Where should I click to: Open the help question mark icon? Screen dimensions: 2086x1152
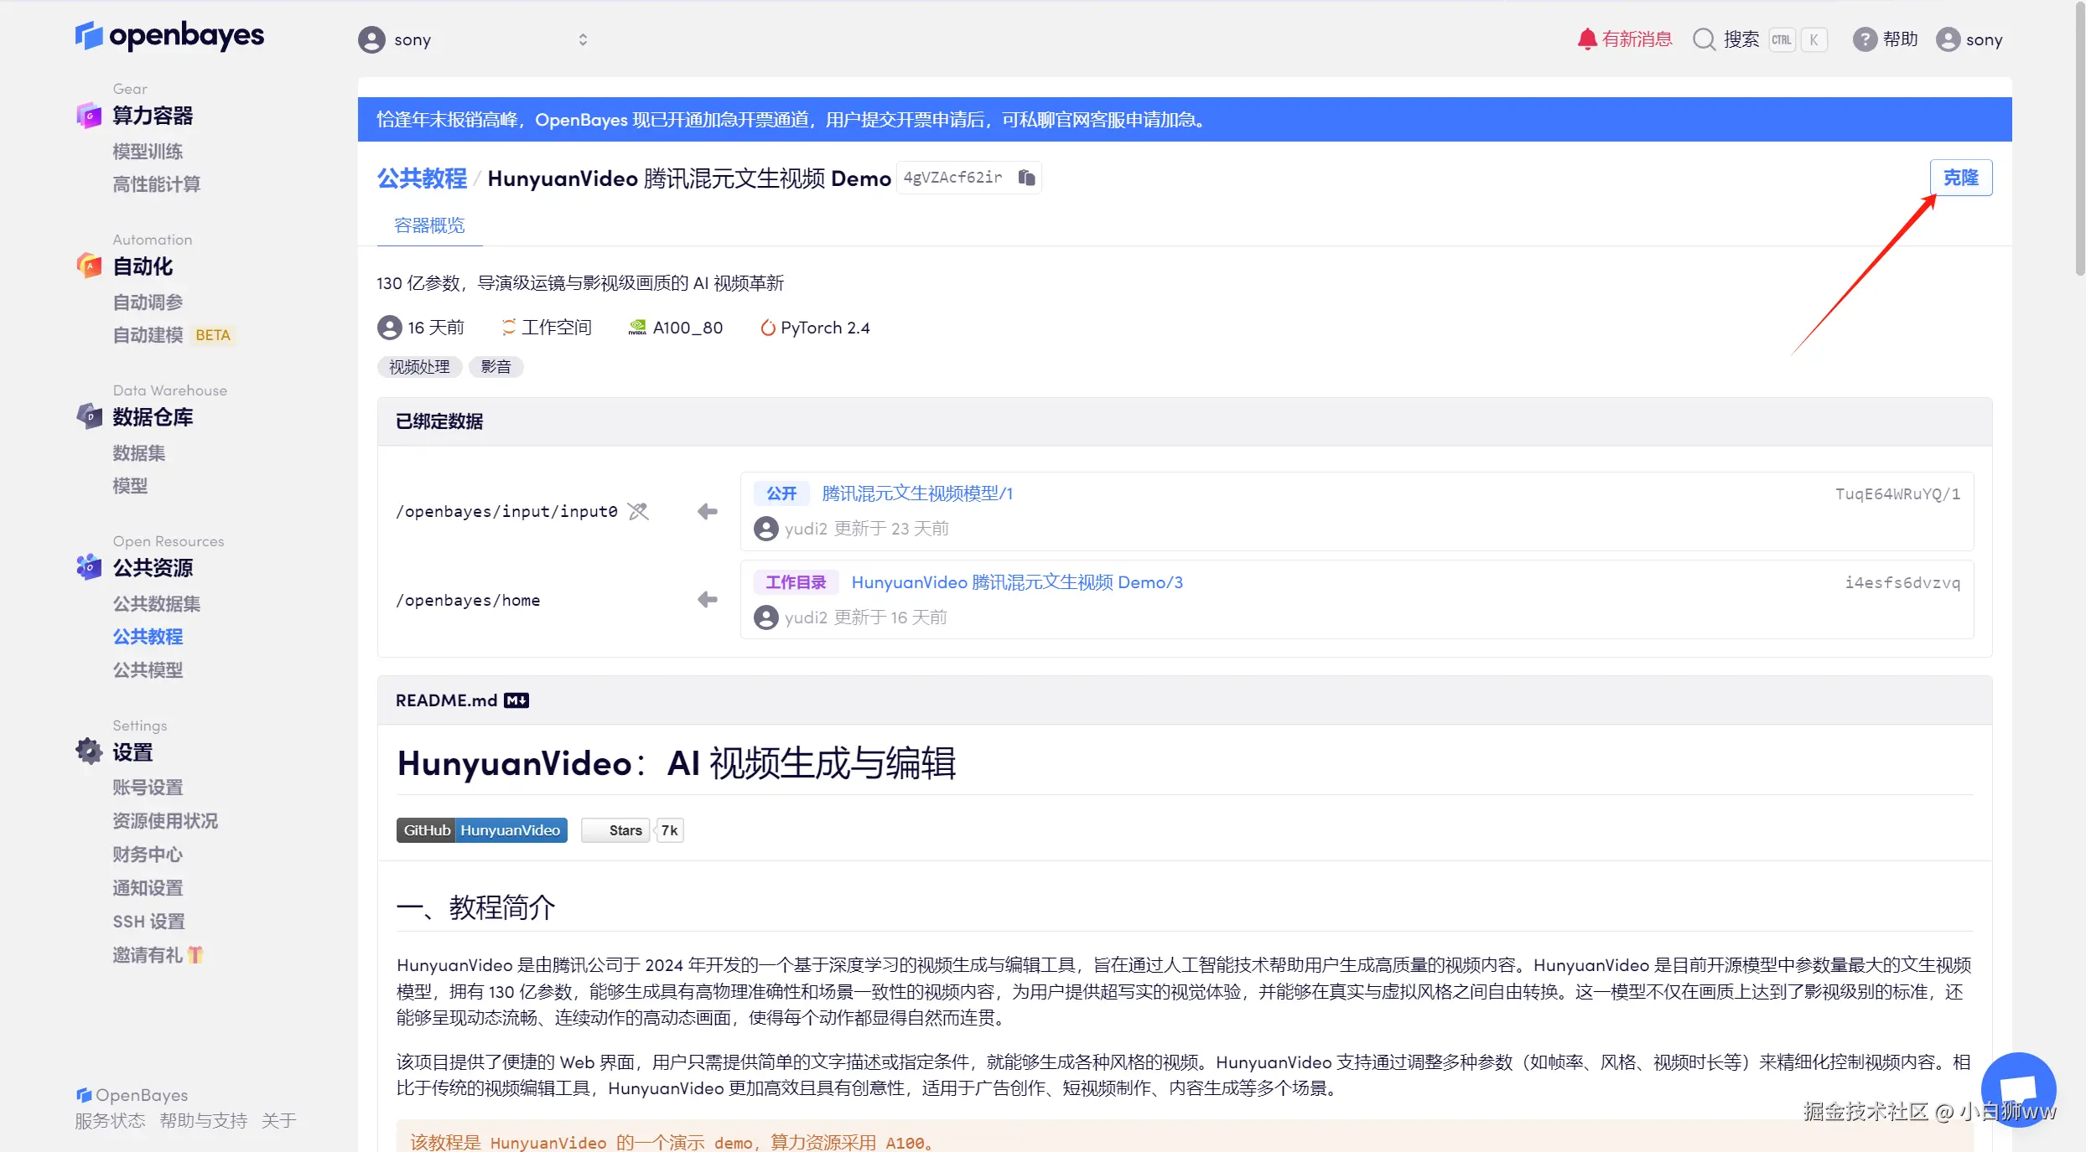1864,39
